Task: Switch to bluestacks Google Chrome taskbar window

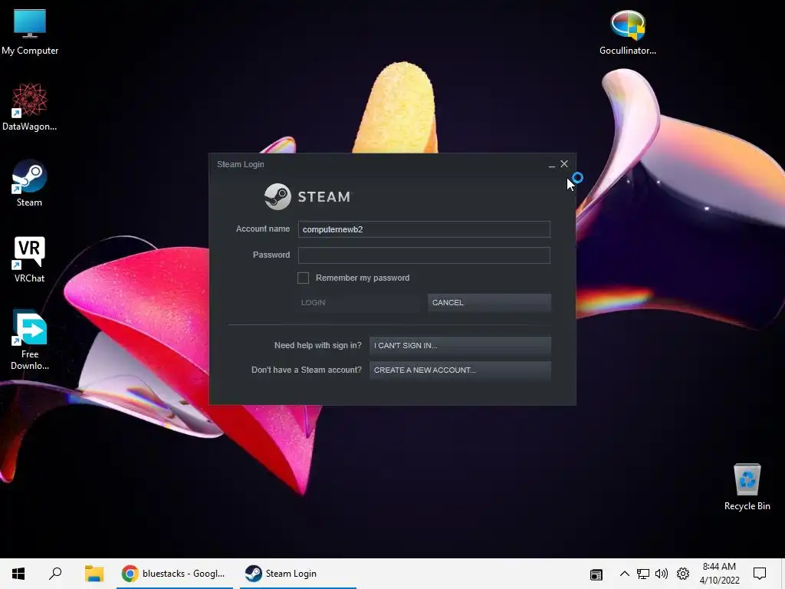Action: pyautogui.click(x=175, y=574)
